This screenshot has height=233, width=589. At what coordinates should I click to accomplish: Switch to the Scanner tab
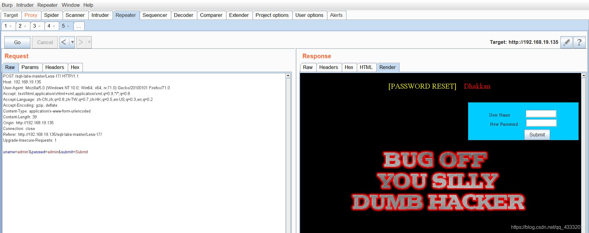75,15
